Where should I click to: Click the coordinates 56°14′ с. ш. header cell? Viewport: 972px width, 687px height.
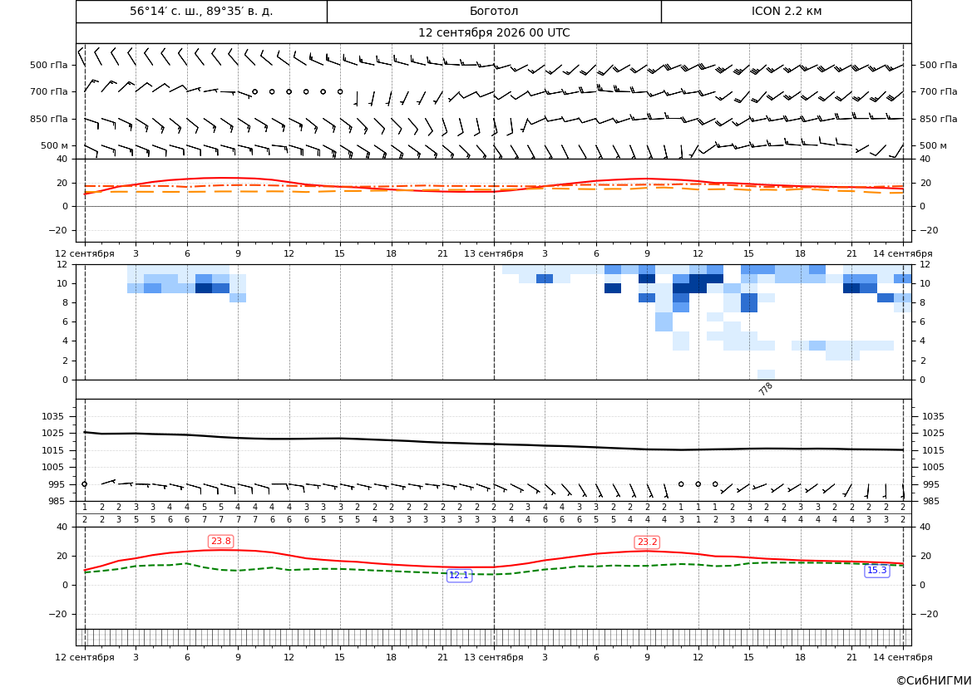(x=201, y=11)
